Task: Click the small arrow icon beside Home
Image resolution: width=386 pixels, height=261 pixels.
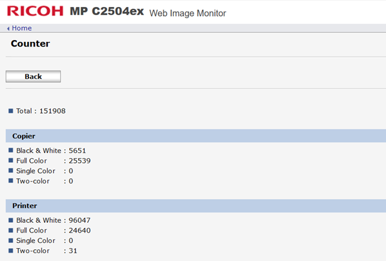Action: click(8, 28)
